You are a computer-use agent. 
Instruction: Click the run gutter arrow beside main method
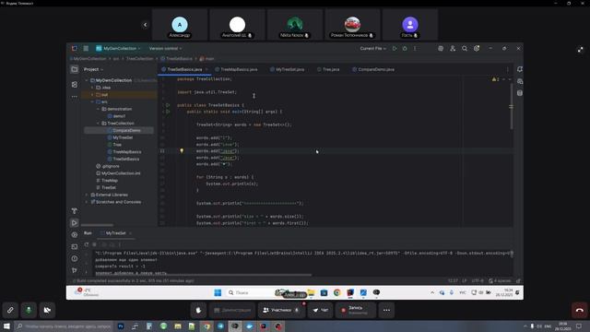(168, 112)
